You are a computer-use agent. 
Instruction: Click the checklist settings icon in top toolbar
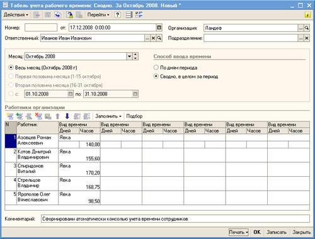pyautogui.click(x=139, y=15)
